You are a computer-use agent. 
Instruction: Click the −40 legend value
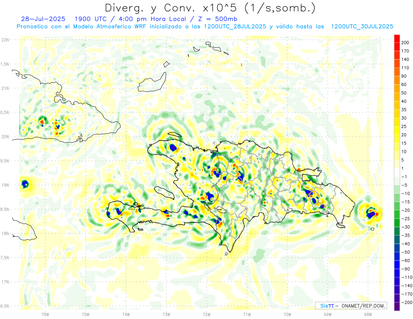pyautogui.click(x=405, y=244)
